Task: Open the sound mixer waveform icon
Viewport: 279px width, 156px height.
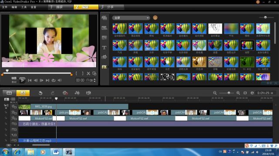Action: pyautogui.click(x=77, y=93)
